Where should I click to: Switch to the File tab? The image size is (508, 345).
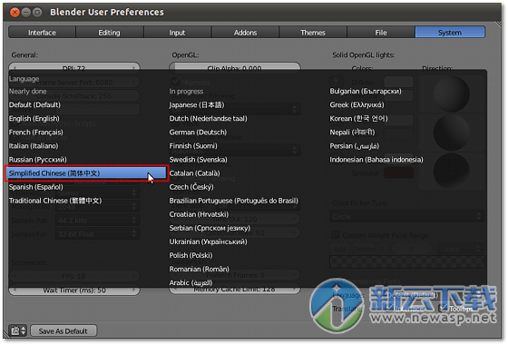(x=381, y=33)
